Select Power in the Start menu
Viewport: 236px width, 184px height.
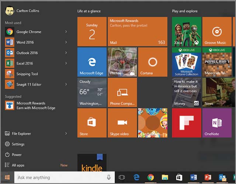(17, 155)
